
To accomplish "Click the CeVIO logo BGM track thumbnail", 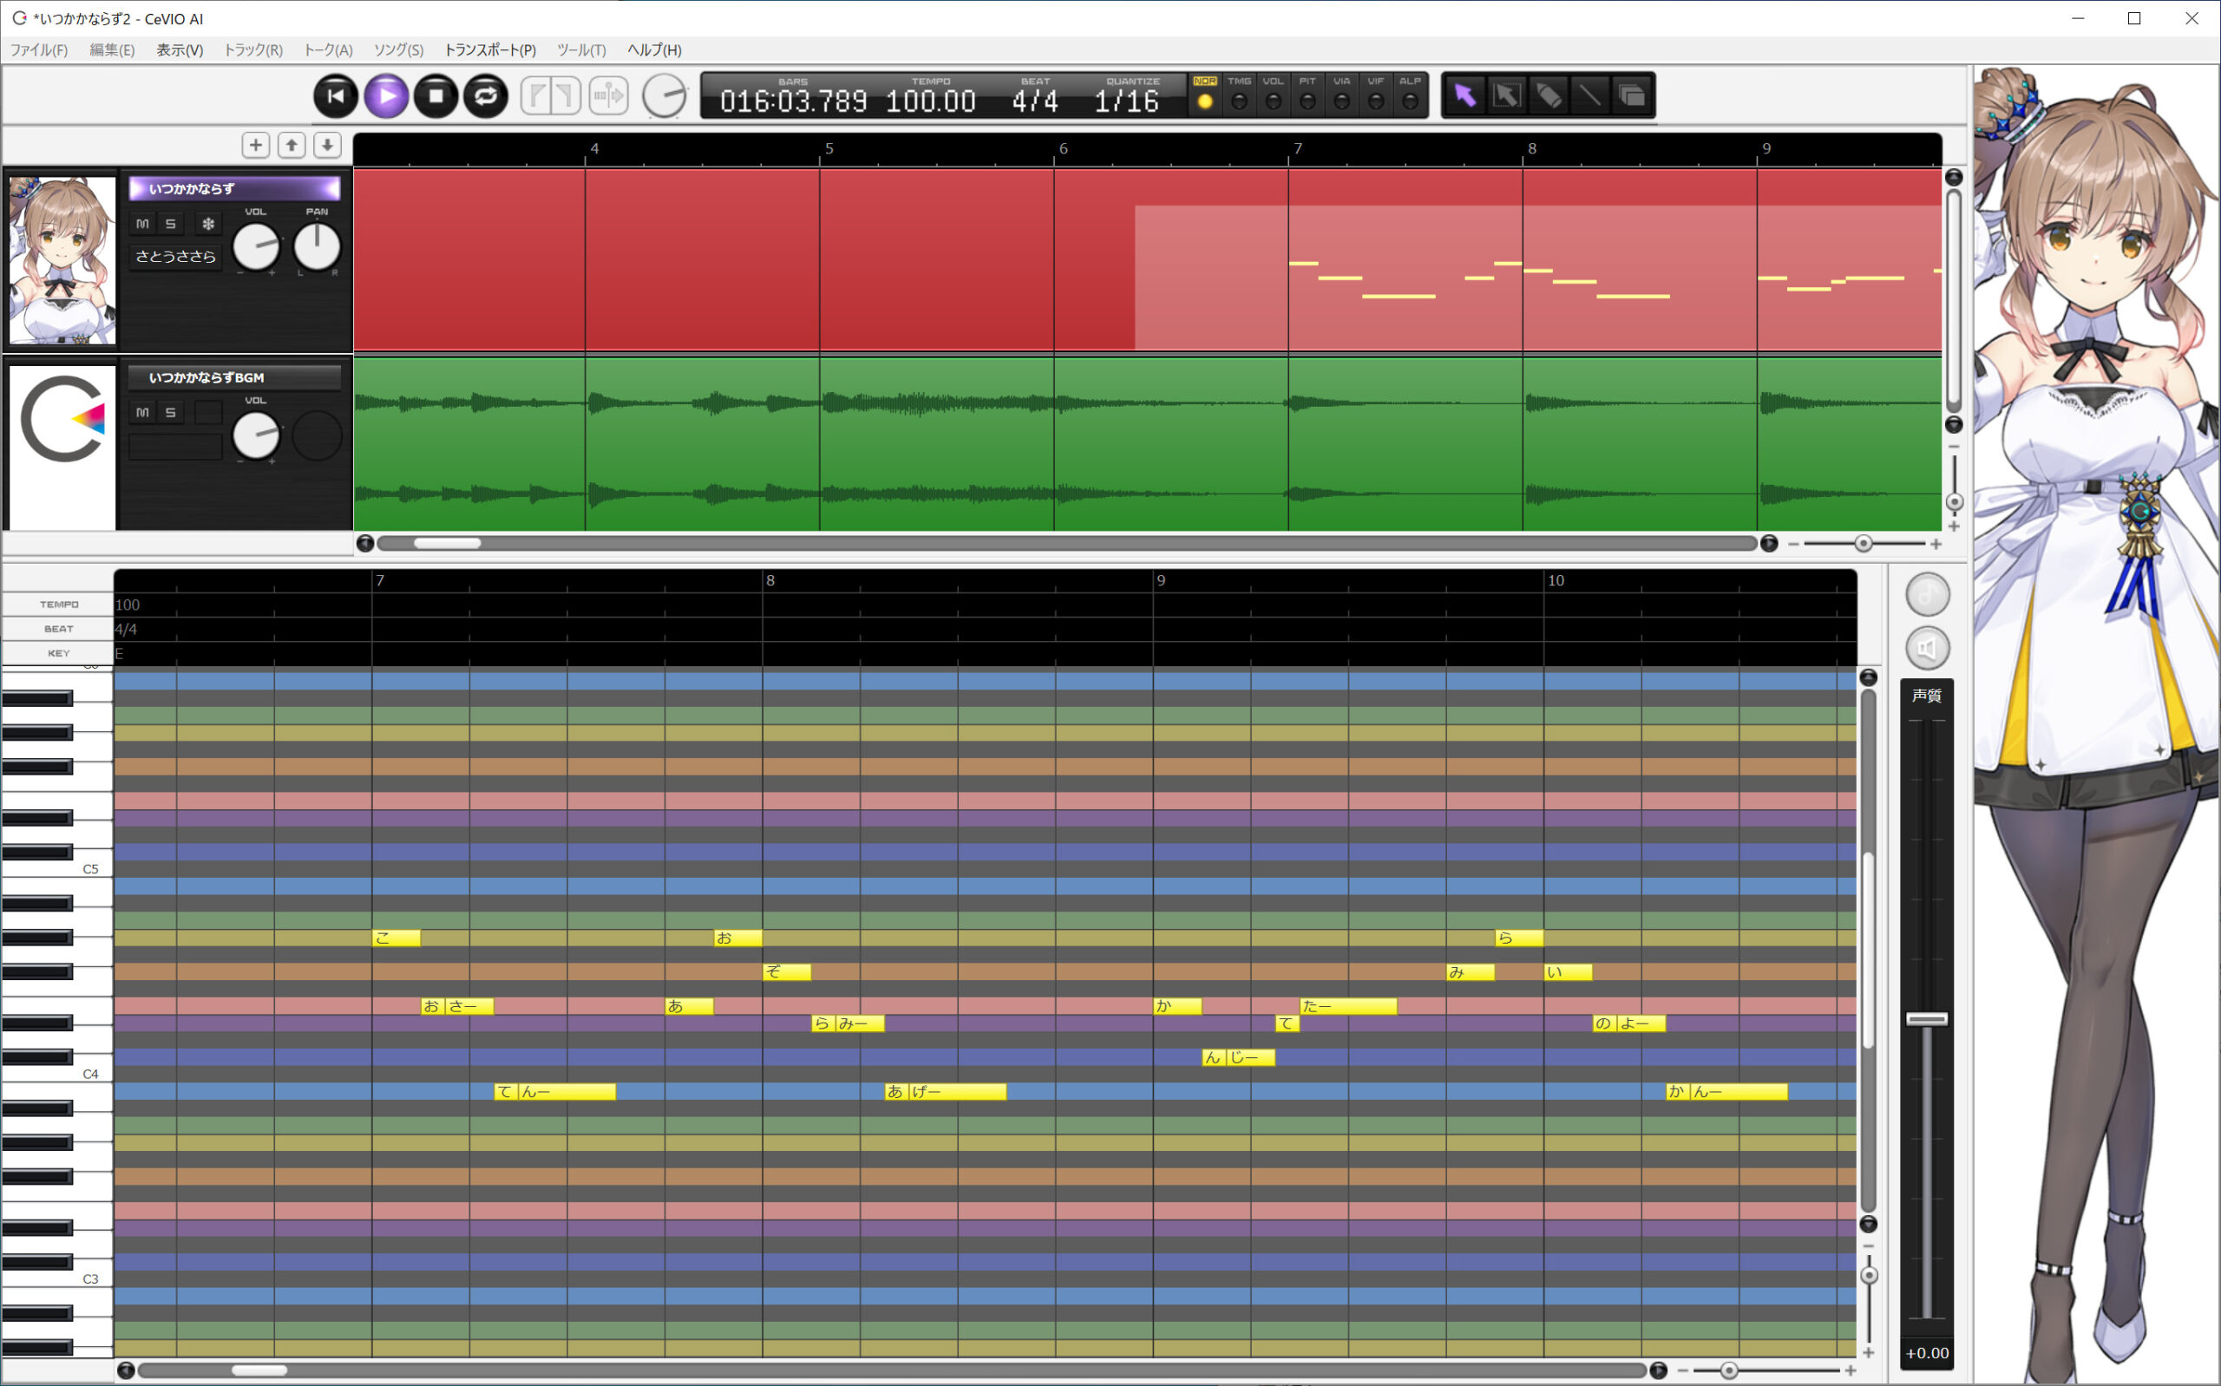I will [62, 448].
